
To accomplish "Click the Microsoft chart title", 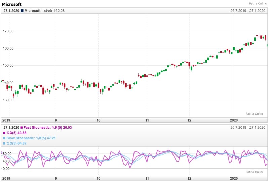I will 12,4.
